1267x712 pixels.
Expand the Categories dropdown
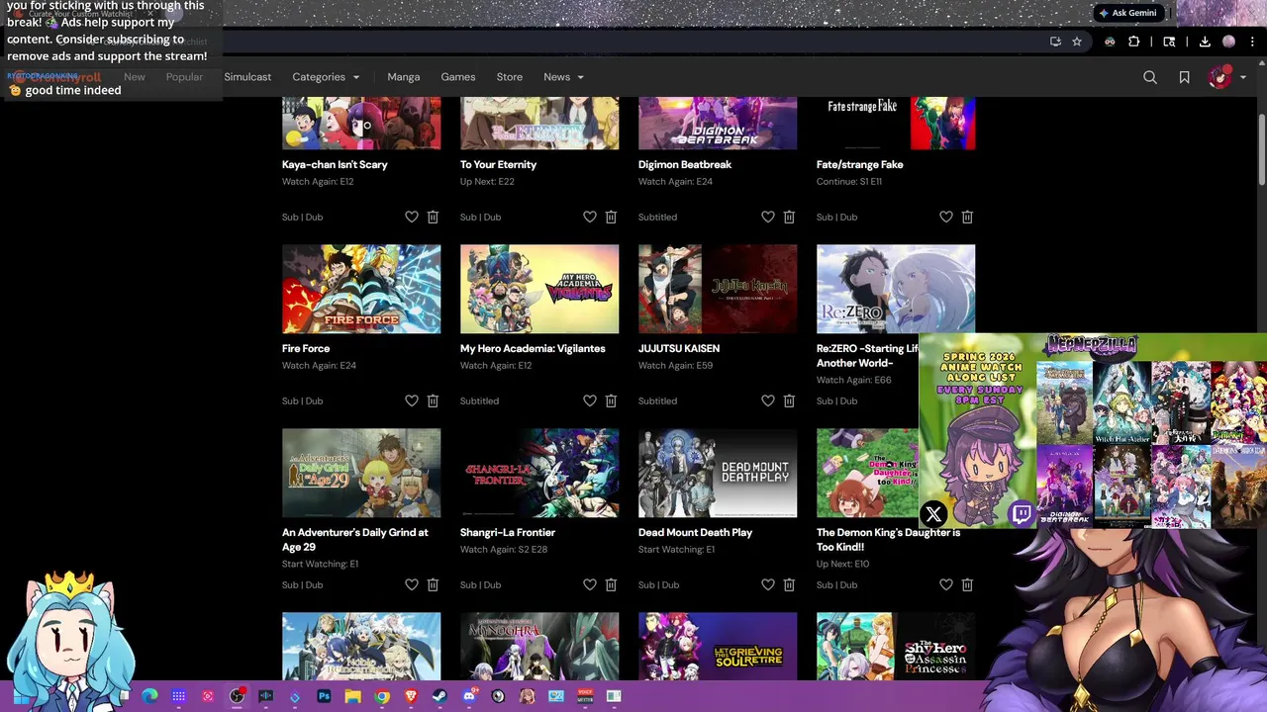click(326, 77)
